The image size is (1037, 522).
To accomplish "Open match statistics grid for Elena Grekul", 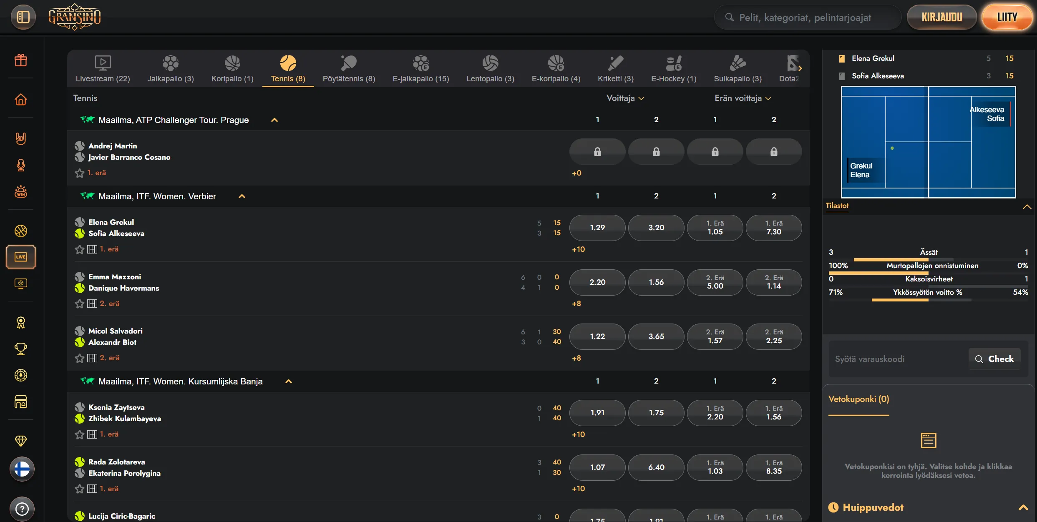I will click(92, 249).
